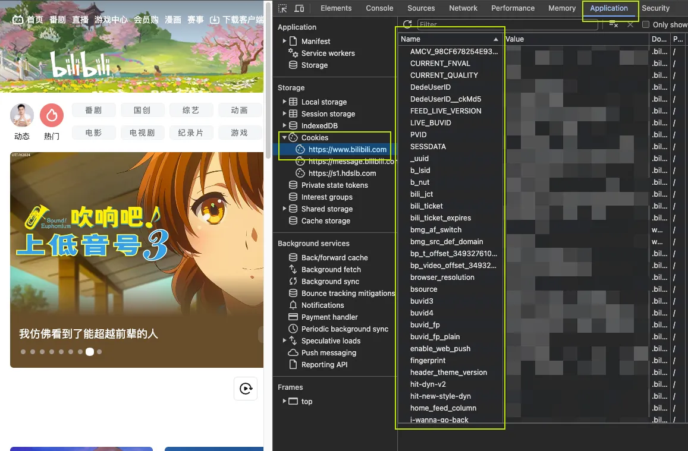This screenshot has width=688, height=451.
Task: Click the top frame window icon
Action: [293, 401]
